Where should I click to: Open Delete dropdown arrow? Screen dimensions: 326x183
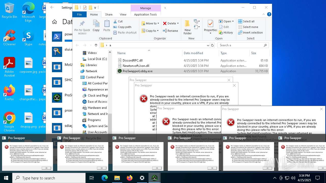[x=178, y=23]
